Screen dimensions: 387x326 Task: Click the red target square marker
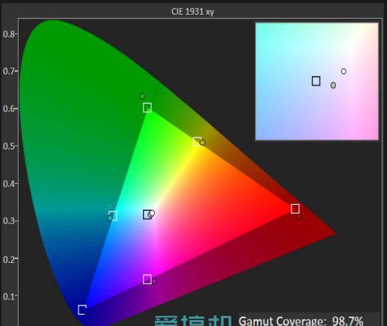pyautogui.click(x=295, y=208)
